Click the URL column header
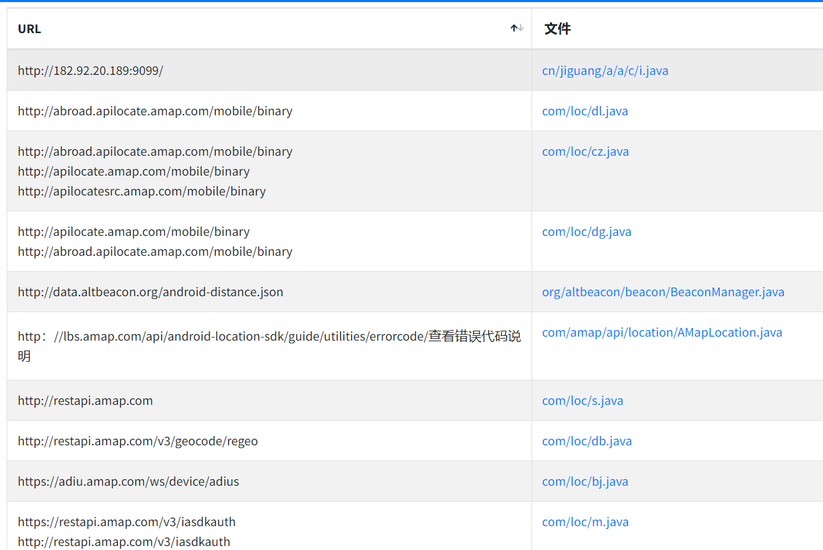 [269, 28]
